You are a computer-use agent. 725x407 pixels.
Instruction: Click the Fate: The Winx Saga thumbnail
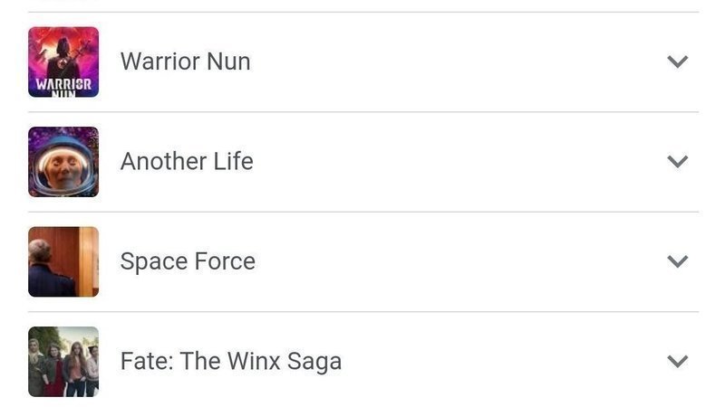click(63, 361)
